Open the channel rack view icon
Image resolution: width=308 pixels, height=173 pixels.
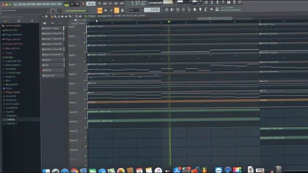click(x=178, y=10)
